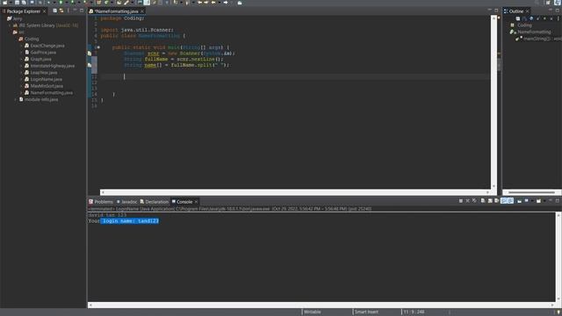Pin the current Console
This screenshot has width=562, height=316.
coord(519,201)
